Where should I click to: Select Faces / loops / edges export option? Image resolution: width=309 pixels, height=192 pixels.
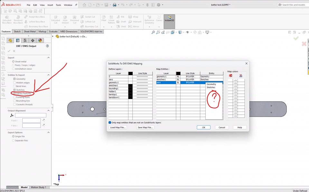click(x=13, y=65)
